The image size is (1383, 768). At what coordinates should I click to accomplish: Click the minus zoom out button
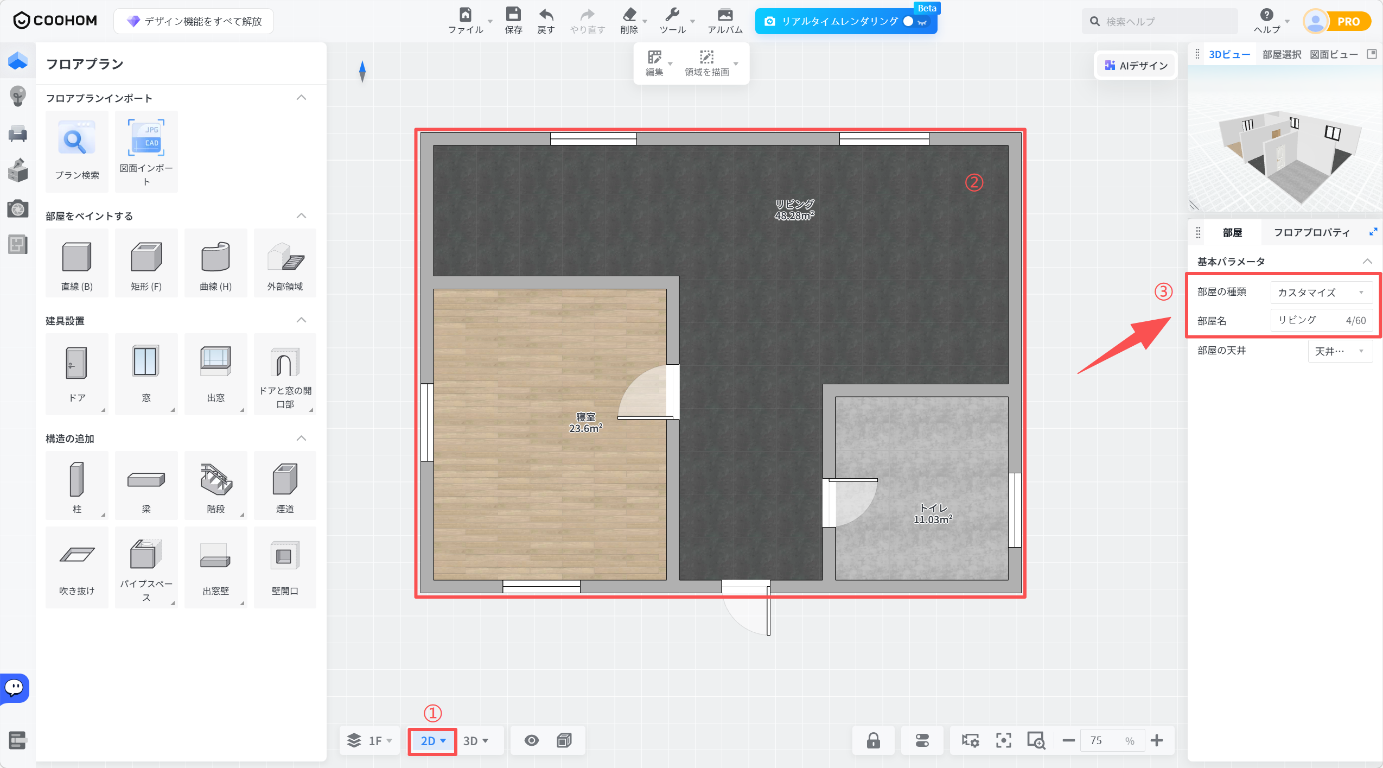1068,740
